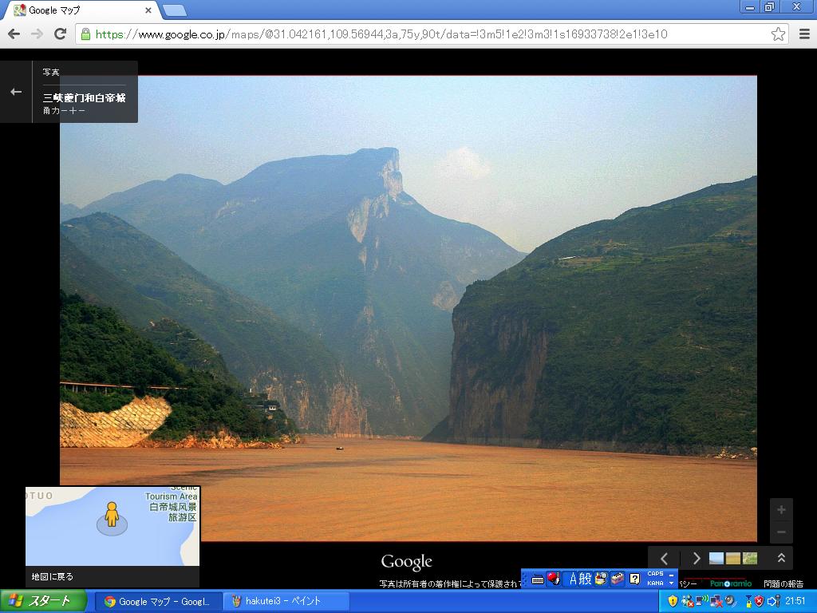Viewport: 817px width, 613px height.
Task: Show the previous photo with left chevron
Action: click(x=665, y=558)
